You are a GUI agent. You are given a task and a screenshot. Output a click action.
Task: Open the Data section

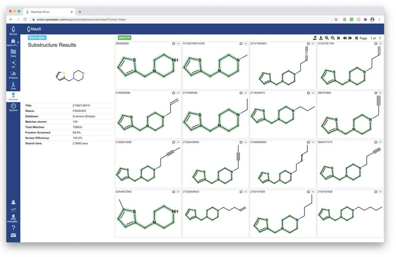[x=13, y=53]
